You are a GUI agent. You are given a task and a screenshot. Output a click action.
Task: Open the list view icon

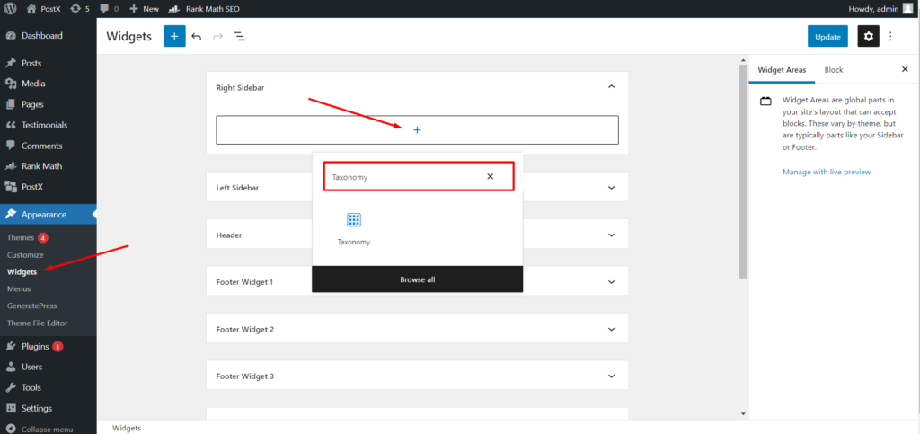click(239, 36)
